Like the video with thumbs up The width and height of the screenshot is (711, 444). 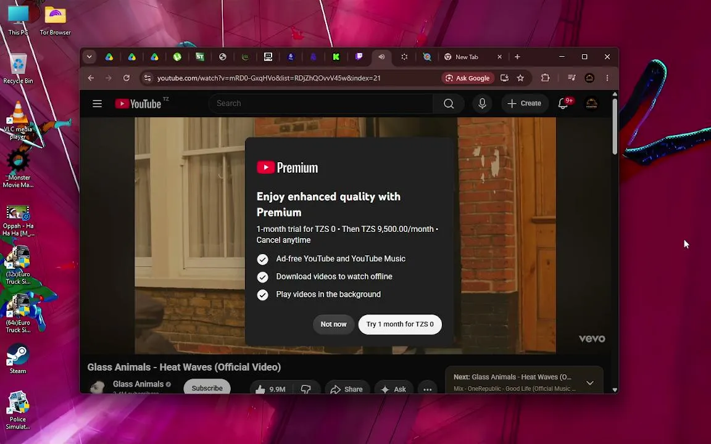point(271,388)
